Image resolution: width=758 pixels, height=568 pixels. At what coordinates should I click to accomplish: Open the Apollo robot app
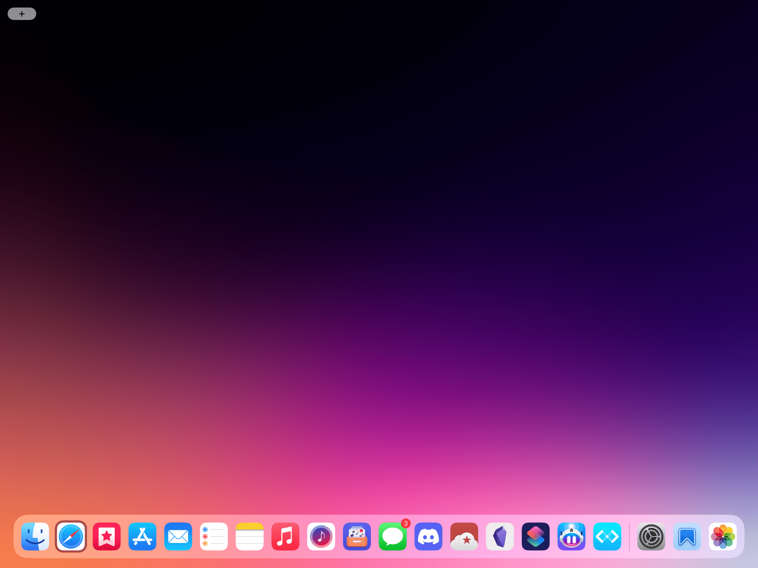[x=571, y=536]
